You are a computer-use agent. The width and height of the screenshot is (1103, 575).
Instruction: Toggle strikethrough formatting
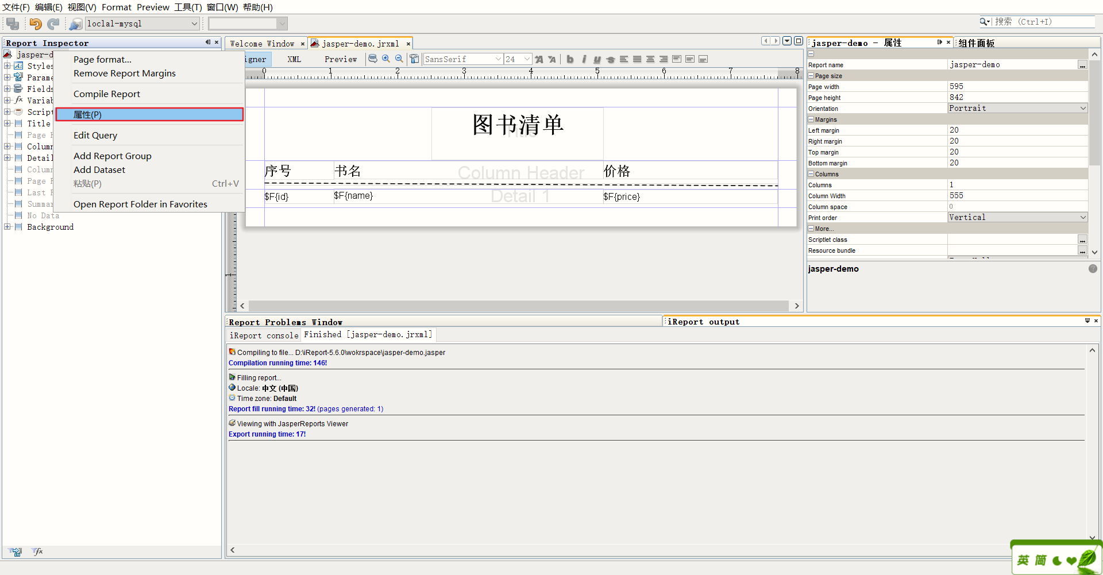click(x=611, y=59)
